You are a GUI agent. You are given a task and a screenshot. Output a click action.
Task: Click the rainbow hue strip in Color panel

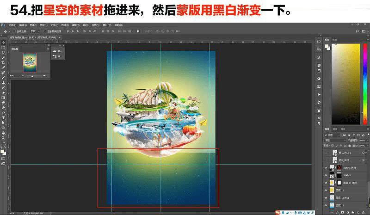pos(365,84)
